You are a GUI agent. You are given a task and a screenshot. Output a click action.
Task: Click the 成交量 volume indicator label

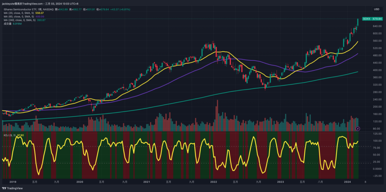8,23
